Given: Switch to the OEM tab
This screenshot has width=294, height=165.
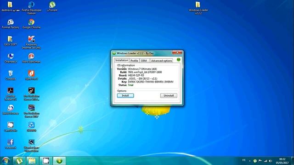Looking at the screenshot, I should coord(144,61).
